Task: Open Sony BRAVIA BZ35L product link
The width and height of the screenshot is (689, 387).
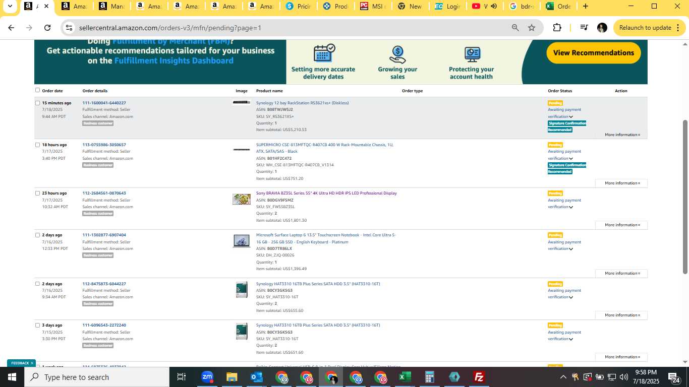Action: click(326, 193)
